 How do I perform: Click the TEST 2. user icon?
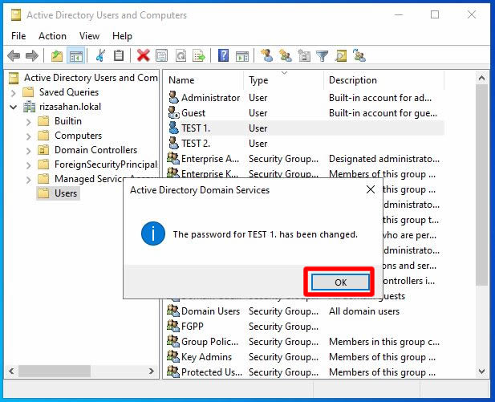173,143
